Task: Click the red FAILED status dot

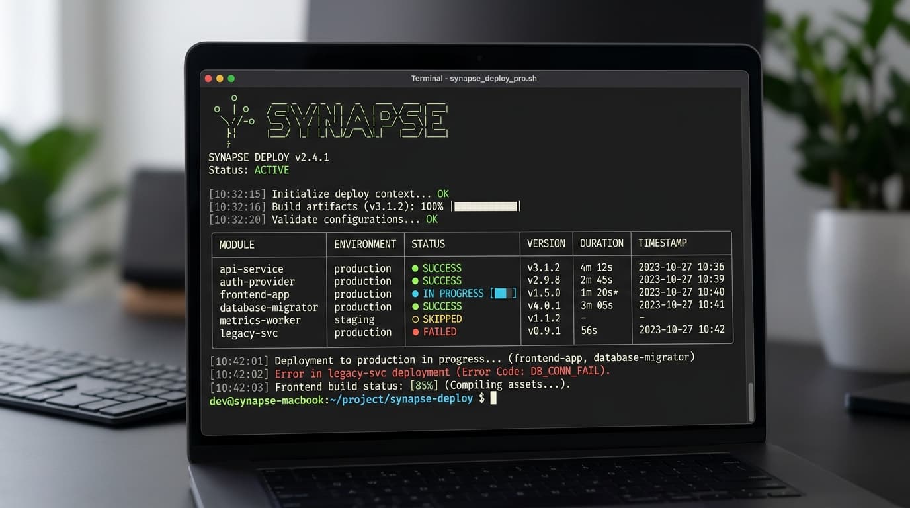Action: tap(415, 332)
